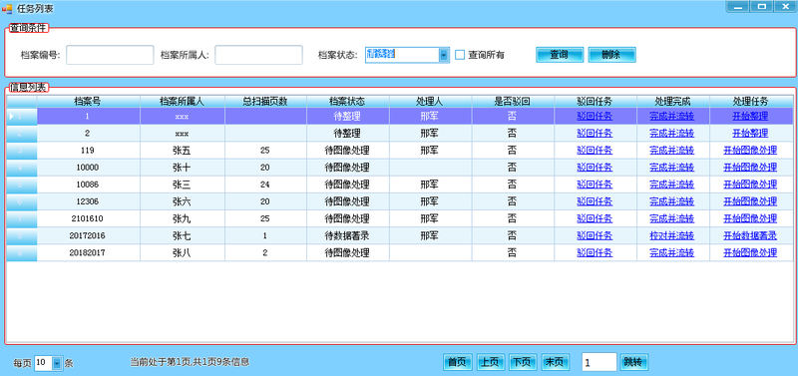Click the 删除 button
Viewport: 798px width, 376px height.
click(x=611, y=55)
